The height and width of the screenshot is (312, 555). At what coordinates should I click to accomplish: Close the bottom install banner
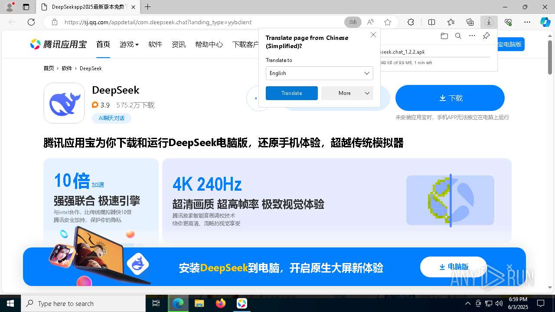509,267
